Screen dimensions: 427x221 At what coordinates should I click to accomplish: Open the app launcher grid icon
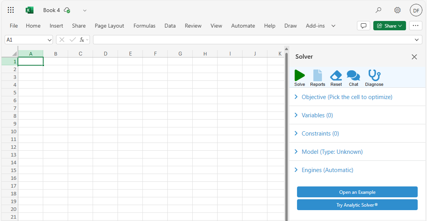(11, 10)
